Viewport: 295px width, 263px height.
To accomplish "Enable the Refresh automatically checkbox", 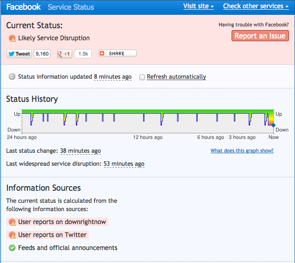I will coord(142,77).
